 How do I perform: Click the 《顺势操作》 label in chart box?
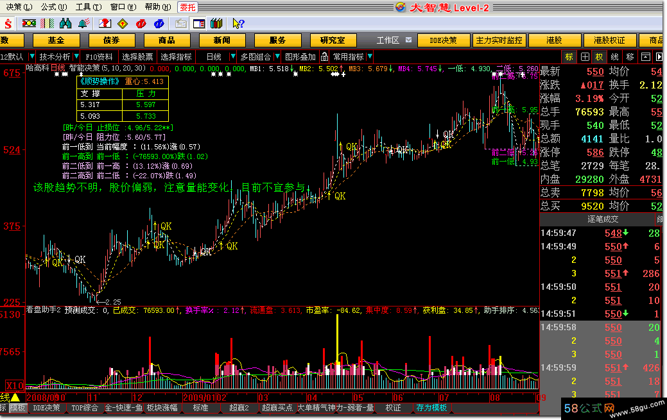100,81
